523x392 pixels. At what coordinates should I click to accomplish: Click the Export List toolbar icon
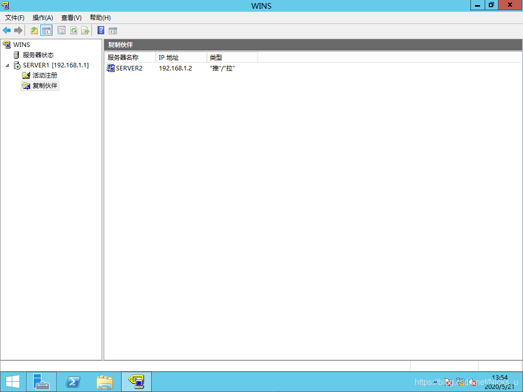tap(85, 31)
